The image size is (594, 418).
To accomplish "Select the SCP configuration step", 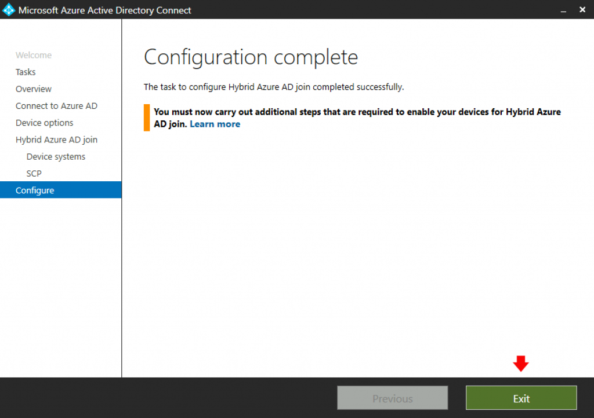I will (34, 173).
